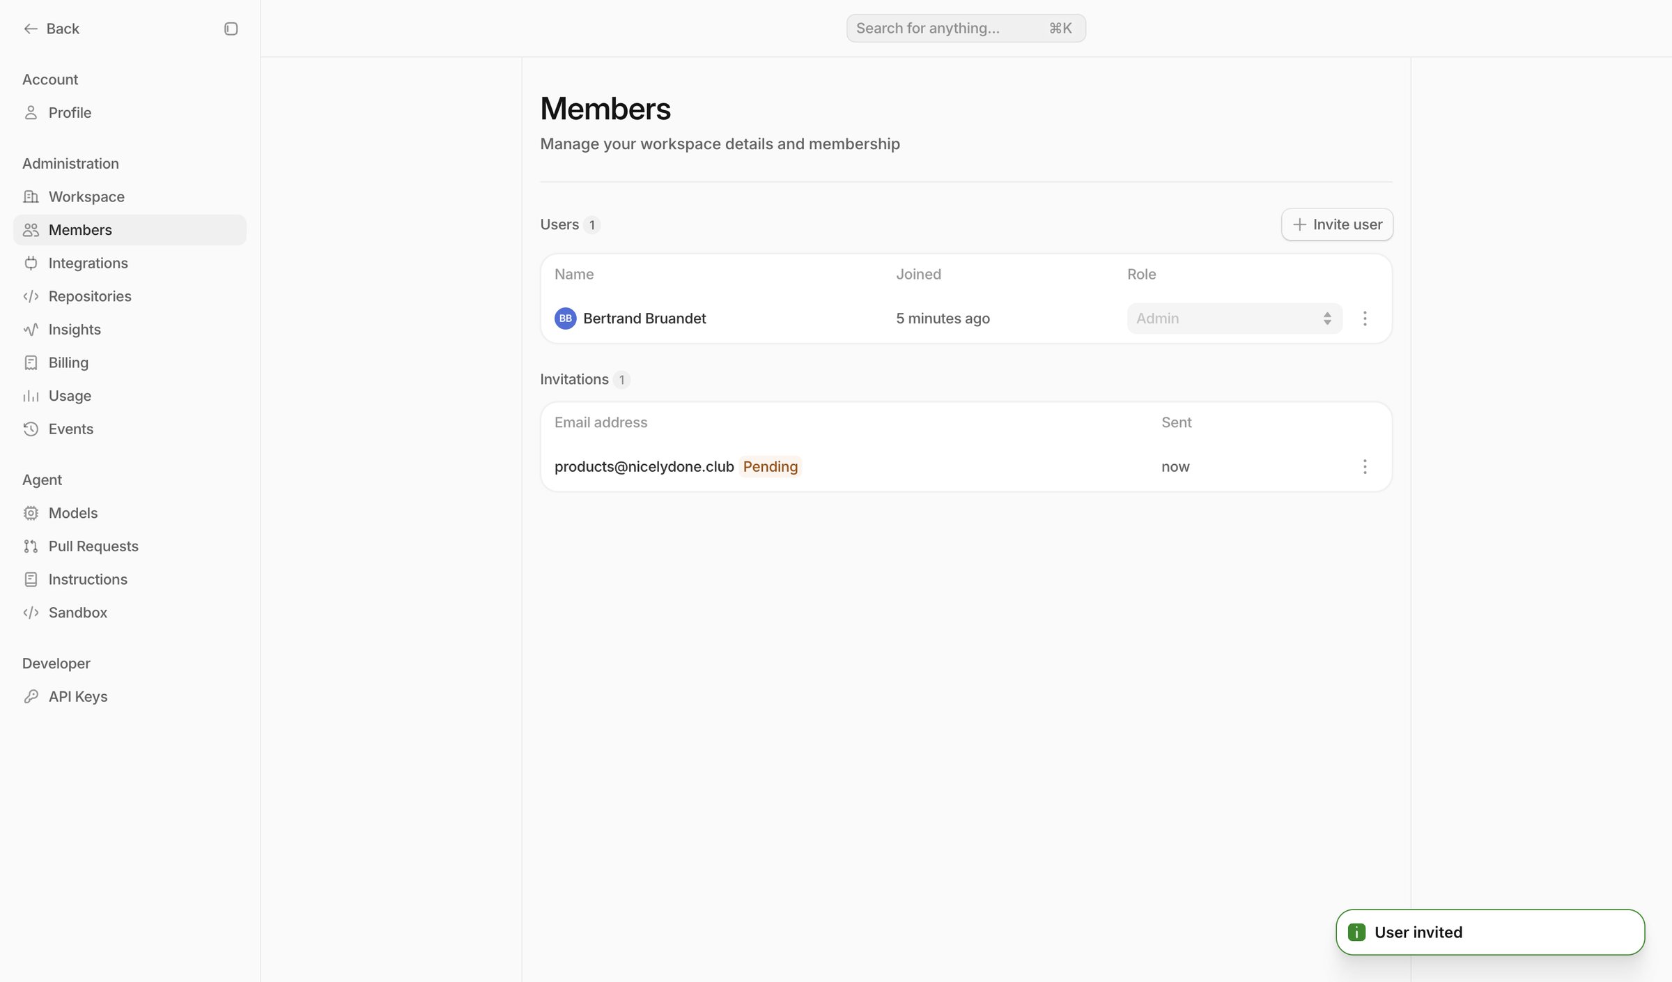
Task: Click the Repositories code icon
Action: click(31, 296)
